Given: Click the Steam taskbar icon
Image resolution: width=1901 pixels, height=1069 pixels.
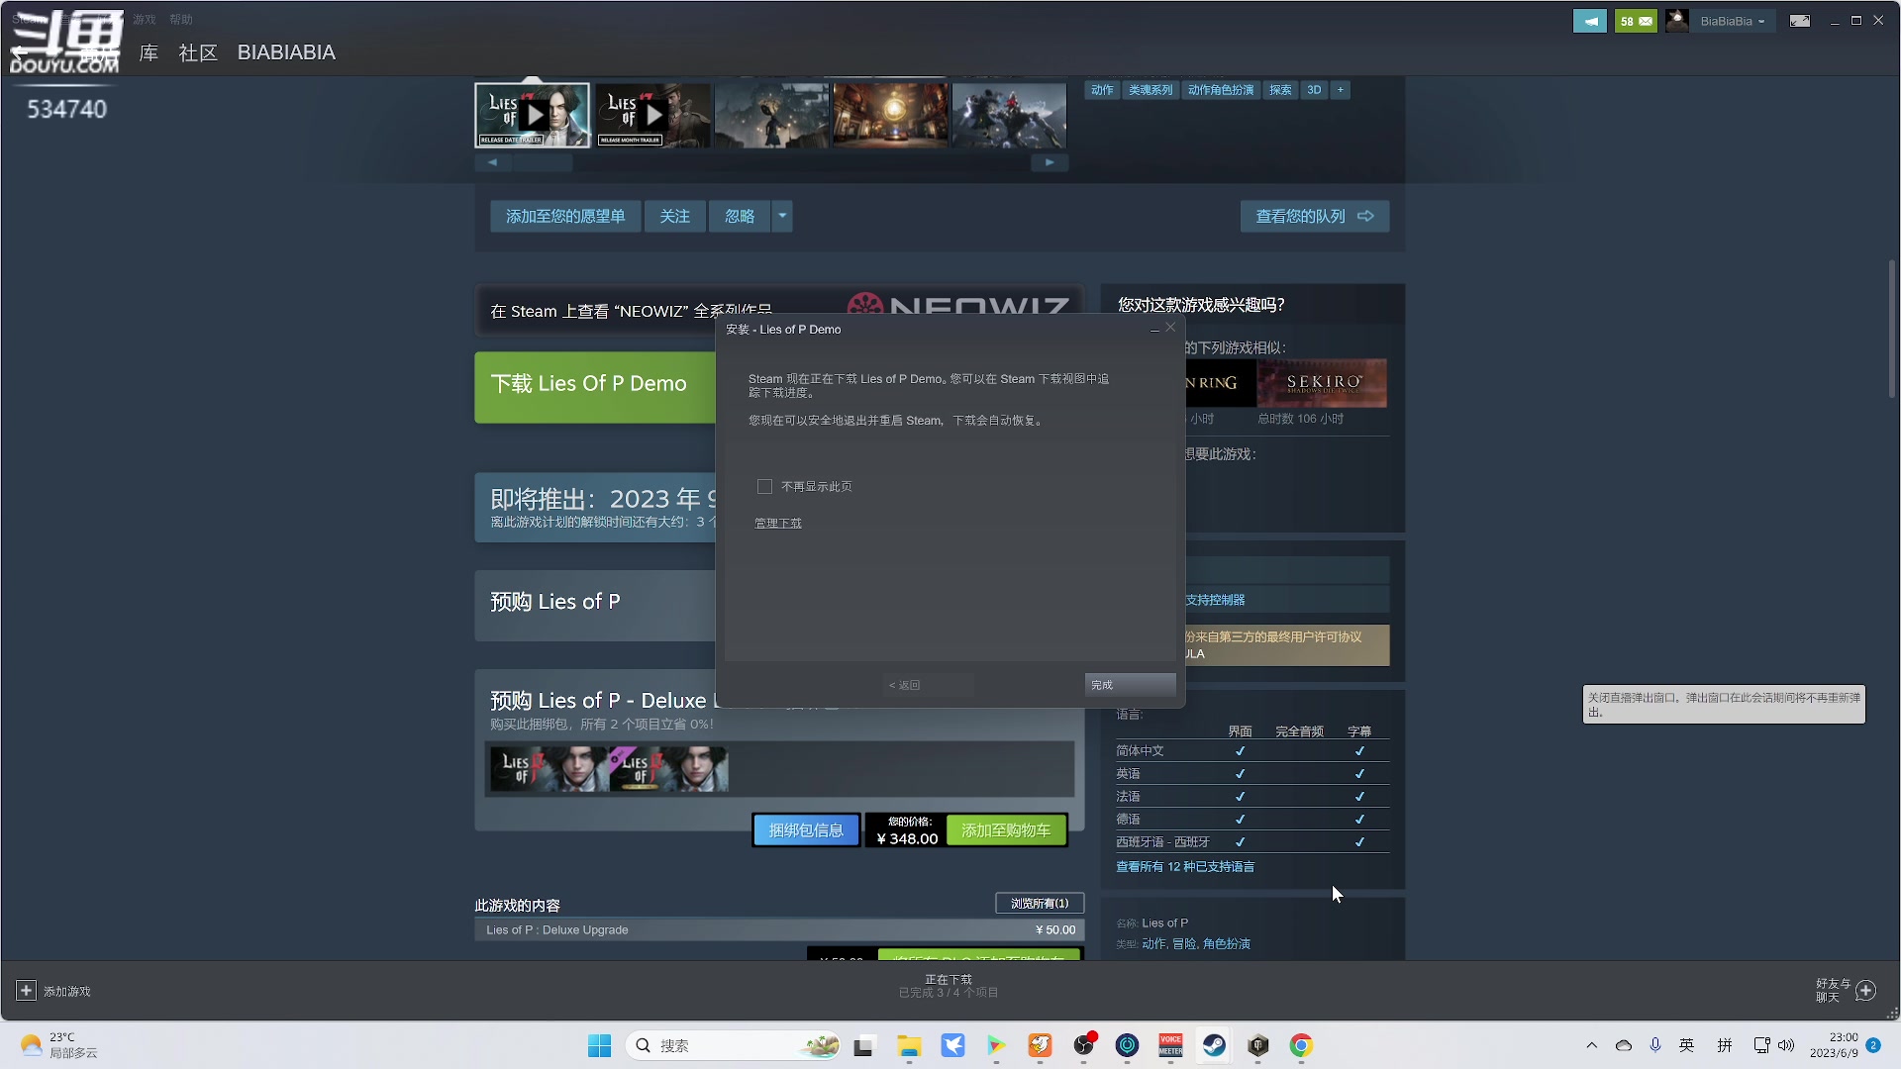Looking at the screenshot, I should 1214,1046.
